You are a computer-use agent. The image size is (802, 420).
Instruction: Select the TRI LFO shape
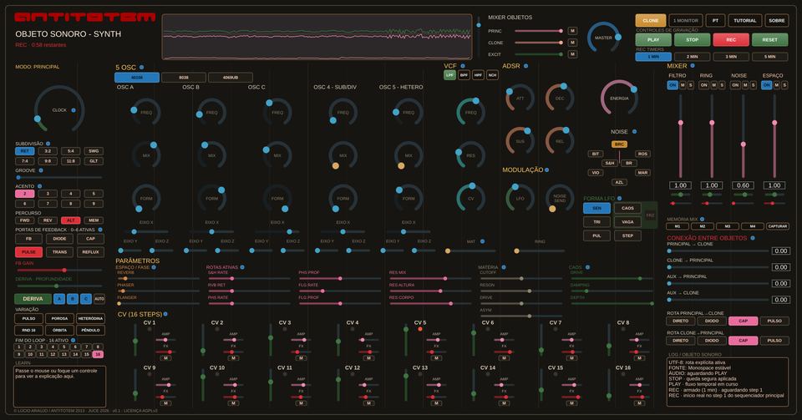(x=596, y=222)
